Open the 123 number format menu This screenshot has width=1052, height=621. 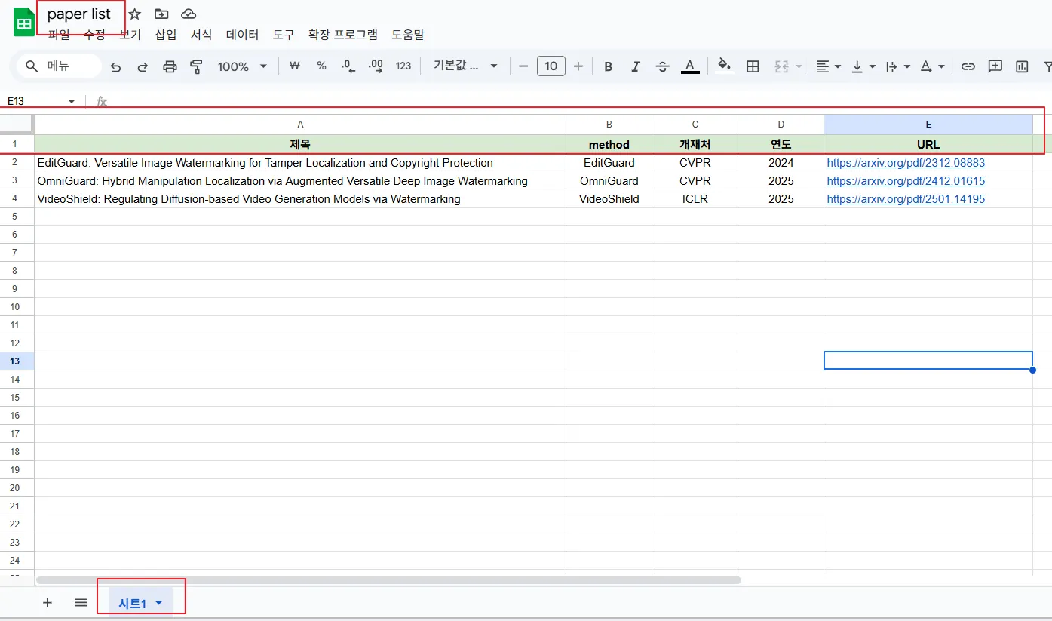[x=403, y=66]
